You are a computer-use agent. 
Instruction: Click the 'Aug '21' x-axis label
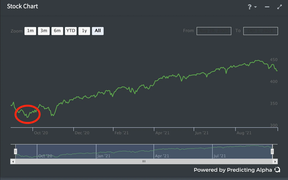click(244, 133)
